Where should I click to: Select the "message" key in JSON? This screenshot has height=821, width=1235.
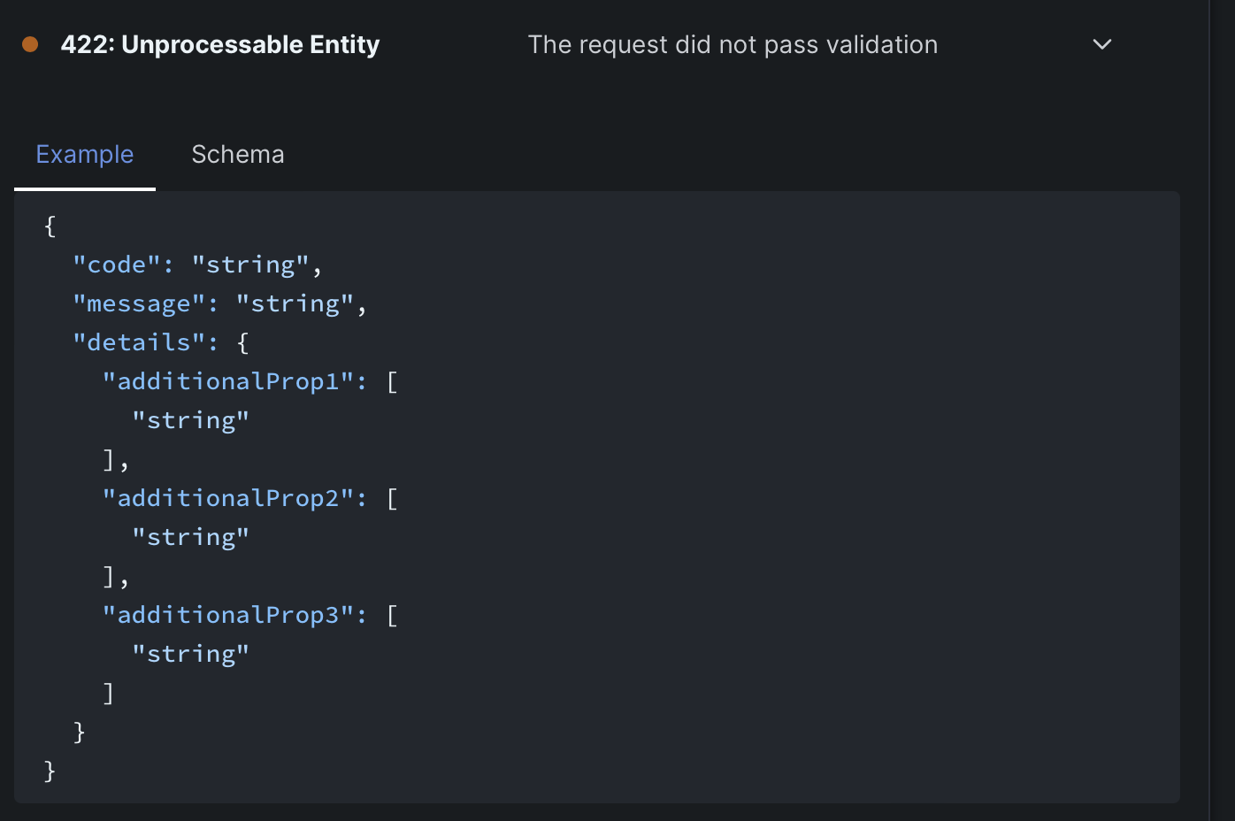(138, 303)
